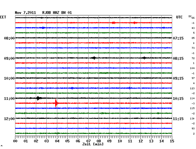Select the 11:00 CET time label
The width and height of the screenshot is (196, 149).
pyautogui.click(x=9, y=99)
